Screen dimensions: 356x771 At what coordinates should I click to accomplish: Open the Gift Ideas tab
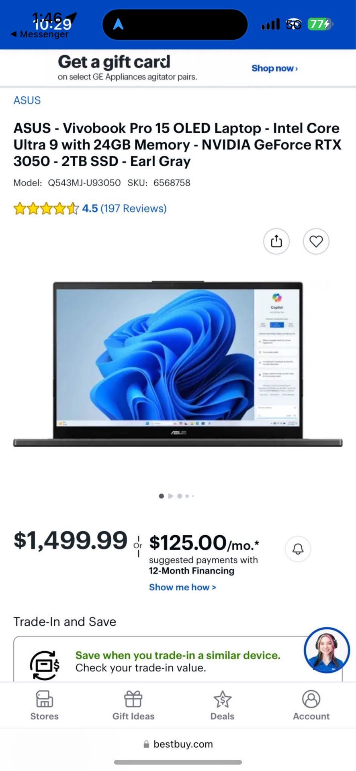133,706
